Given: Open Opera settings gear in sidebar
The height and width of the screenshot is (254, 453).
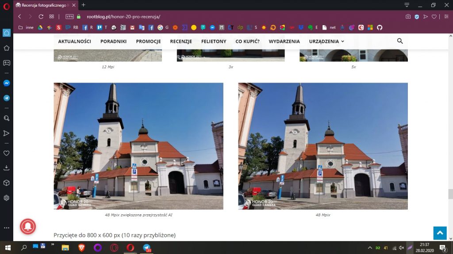Looking at the screenshot, I should point(6,198).
